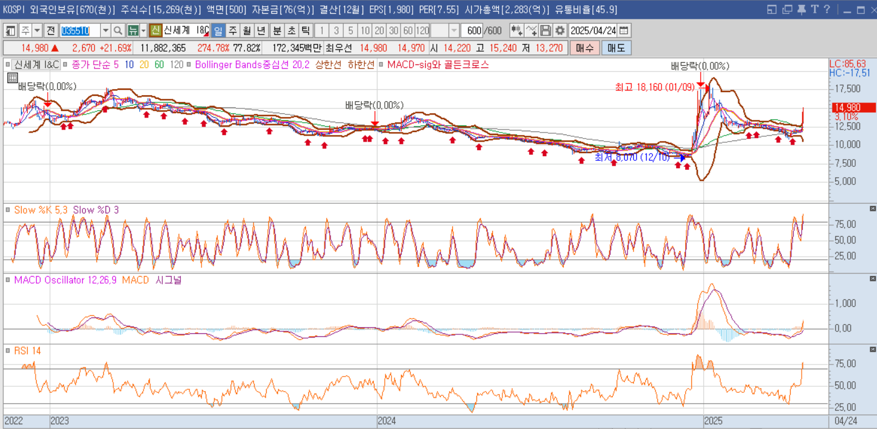The height and width of the screenshot is (429, 877).
Task: Click the duplicate window icon in title bar
Action: tap(787, 10)
